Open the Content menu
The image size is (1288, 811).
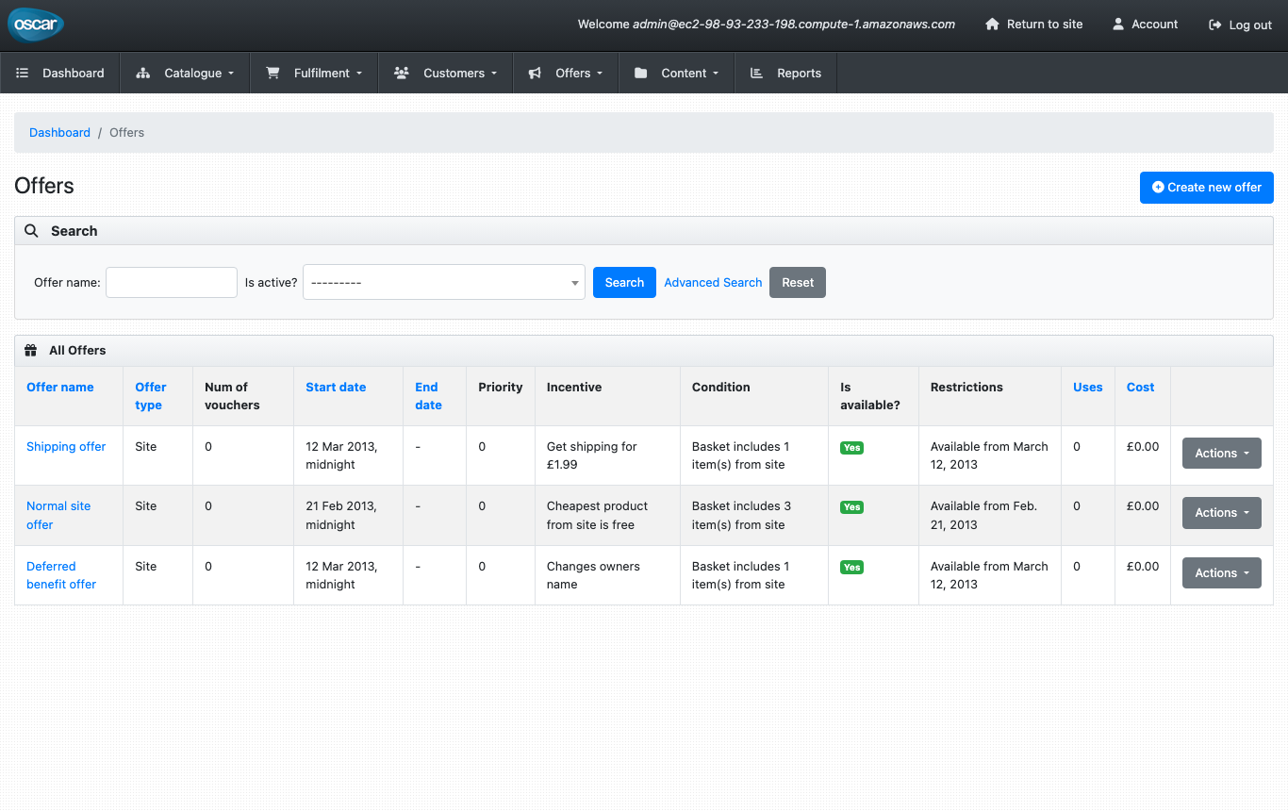pyautogui.click(x=676, y=74)
